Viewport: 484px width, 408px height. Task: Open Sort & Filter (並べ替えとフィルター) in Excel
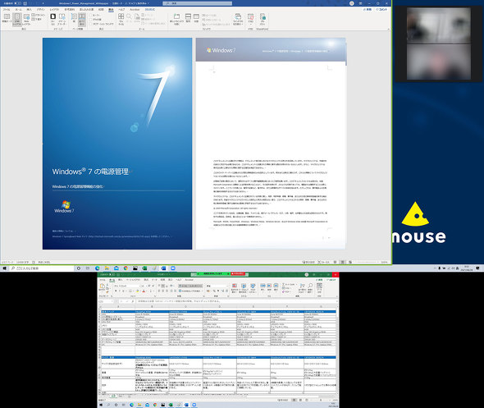click(x=303, y=288)
